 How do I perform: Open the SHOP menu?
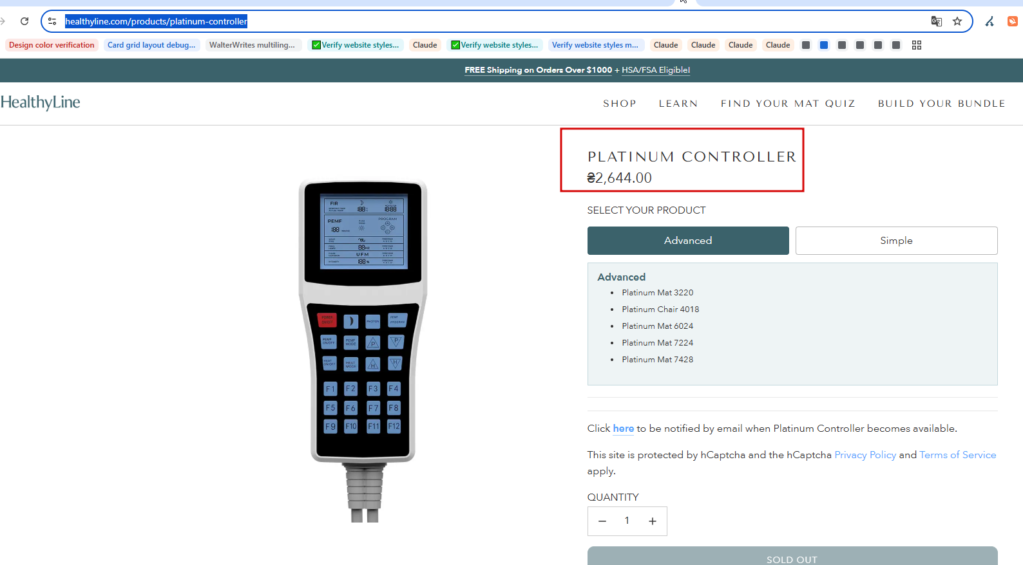(620, 104)
